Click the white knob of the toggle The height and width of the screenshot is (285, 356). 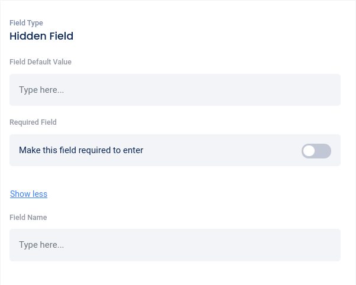[309, 151]
